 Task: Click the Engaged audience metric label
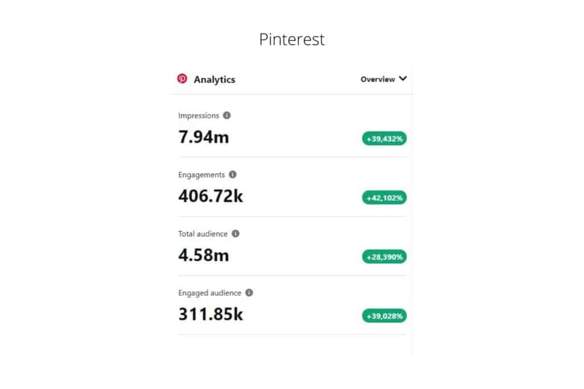(x=210, y=293)
